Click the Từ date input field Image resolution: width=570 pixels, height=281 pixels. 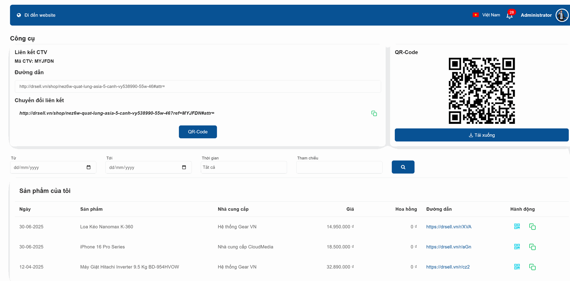click(53, 168)
